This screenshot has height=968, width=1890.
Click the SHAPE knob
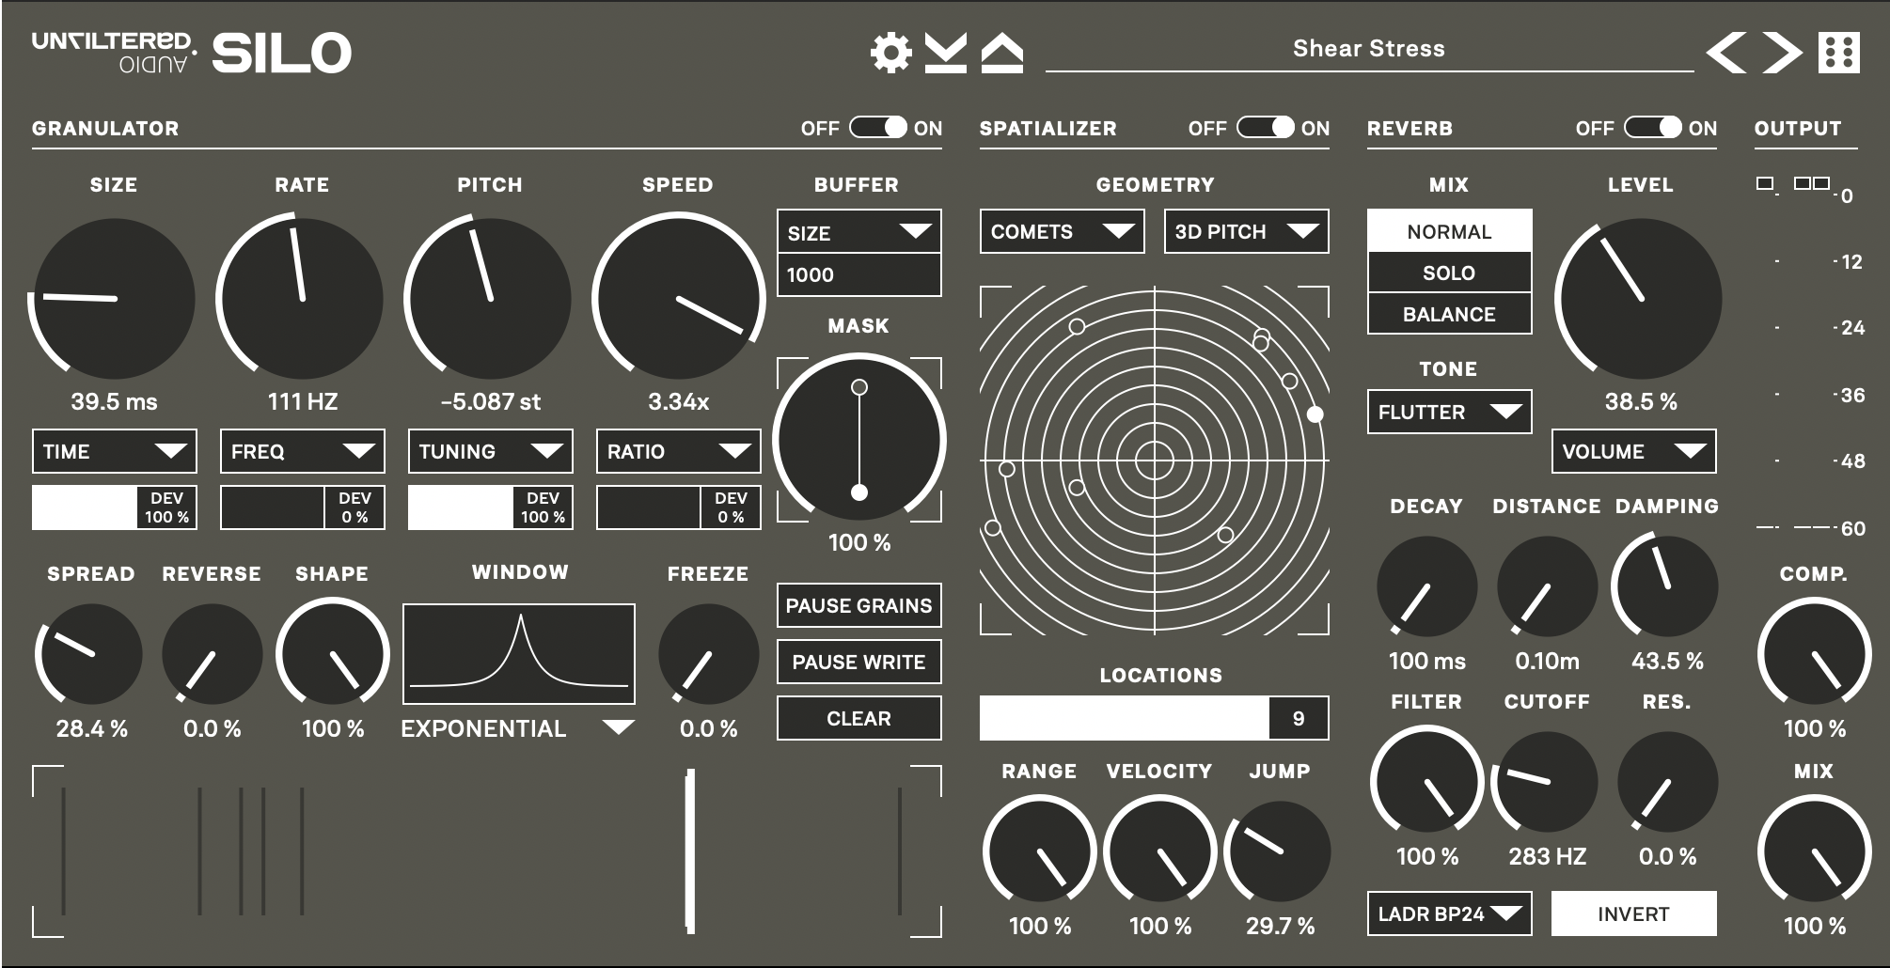pyautogui.click(x=332, y=652)
